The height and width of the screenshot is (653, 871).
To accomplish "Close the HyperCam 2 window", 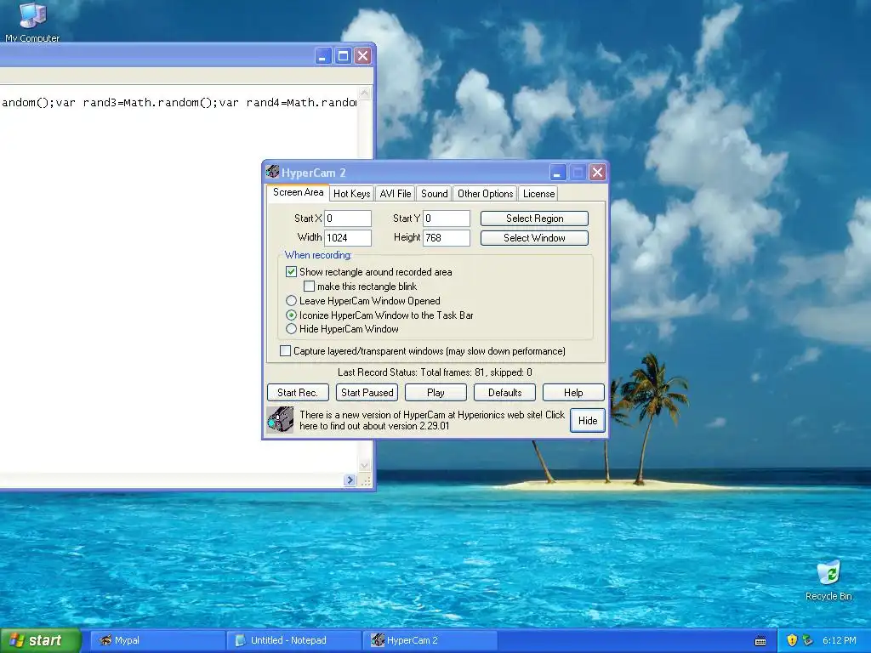I will (x=597, y=173).
